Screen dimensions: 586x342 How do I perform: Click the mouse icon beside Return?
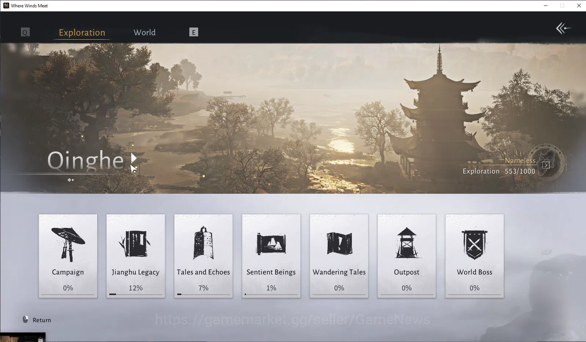(x=25, y=320)
